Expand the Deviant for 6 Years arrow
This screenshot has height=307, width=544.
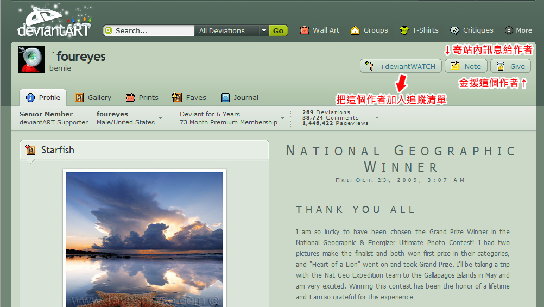point(282,118)
